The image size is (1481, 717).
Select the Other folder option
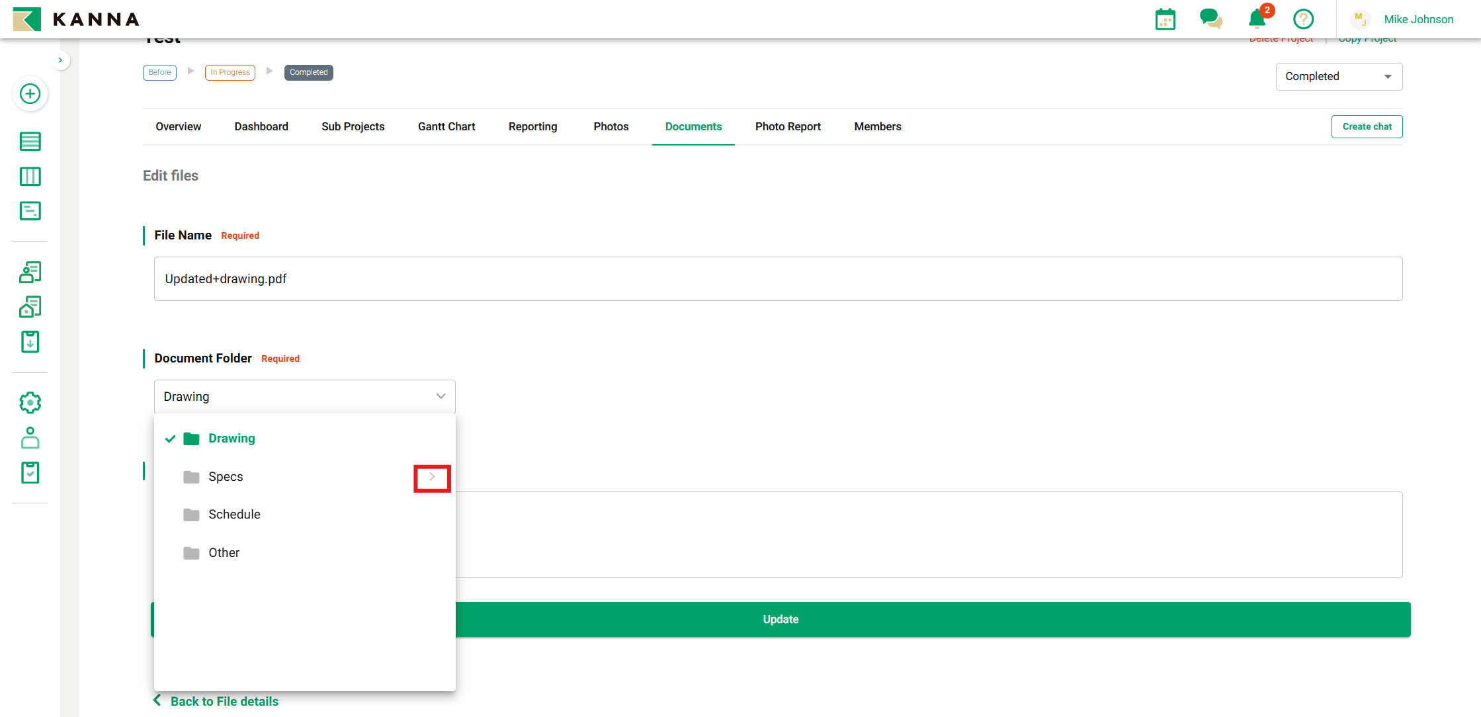coord(224,553)
